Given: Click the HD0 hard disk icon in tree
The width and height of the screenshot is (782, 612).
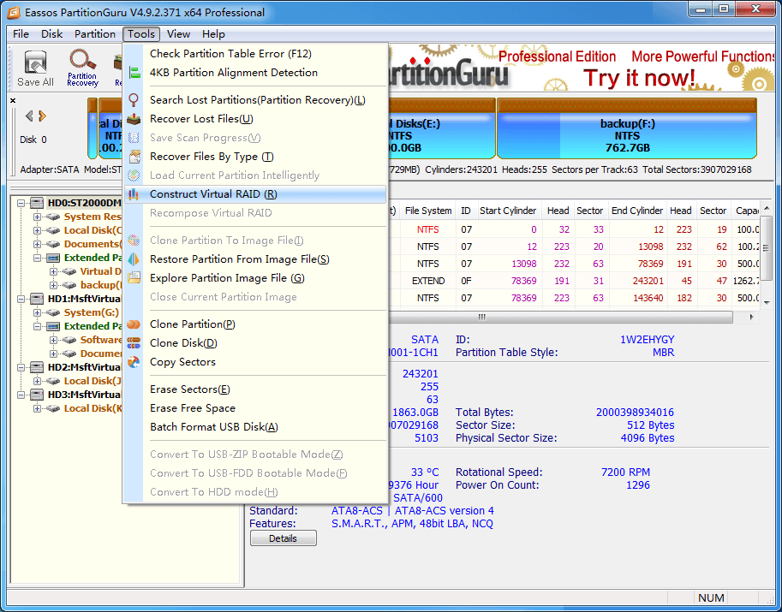Looking at the screenshot, I should pos(37,203).
